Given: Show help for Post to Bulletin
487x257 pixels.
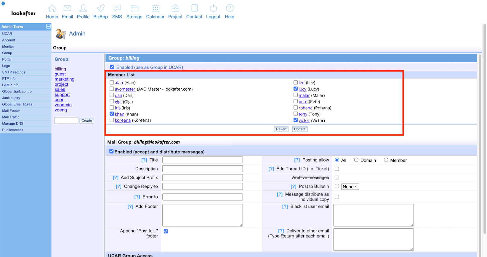Looking at the screenshot, I should [x=293, y=187].
